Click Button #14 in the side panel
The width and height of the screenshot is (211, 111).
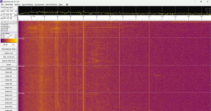[x=9, y=103]
